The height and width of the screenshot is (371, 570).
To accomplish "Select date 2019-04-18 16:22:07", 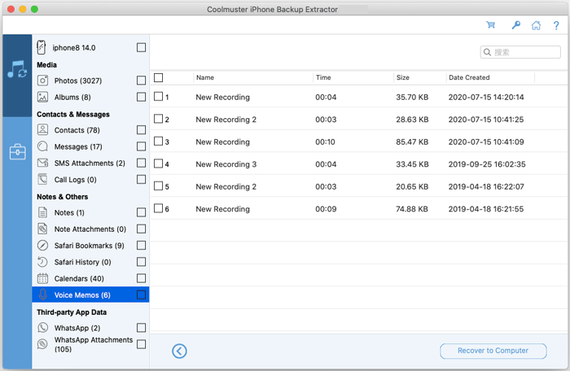I will coord(486,187).
